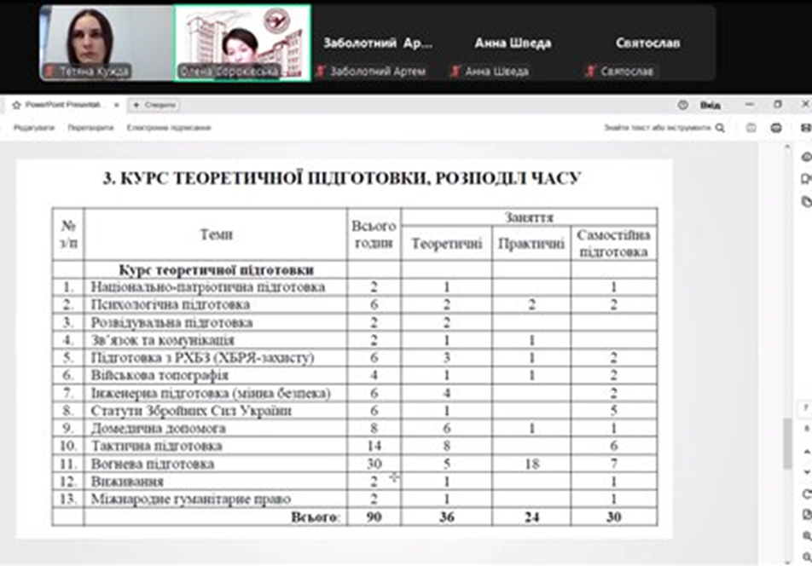The height and width of the screenshot is (566, 812).
Task: Open the Електронне підписання menu
Action: point(169,128)
